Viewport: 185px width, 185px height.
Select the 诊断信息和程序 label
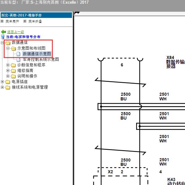click(x=32, y=65)
